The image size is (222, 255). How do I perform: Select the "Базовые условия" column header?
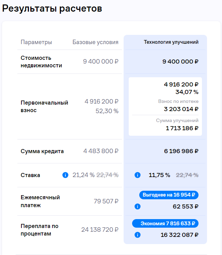click(x=95, y=42)
